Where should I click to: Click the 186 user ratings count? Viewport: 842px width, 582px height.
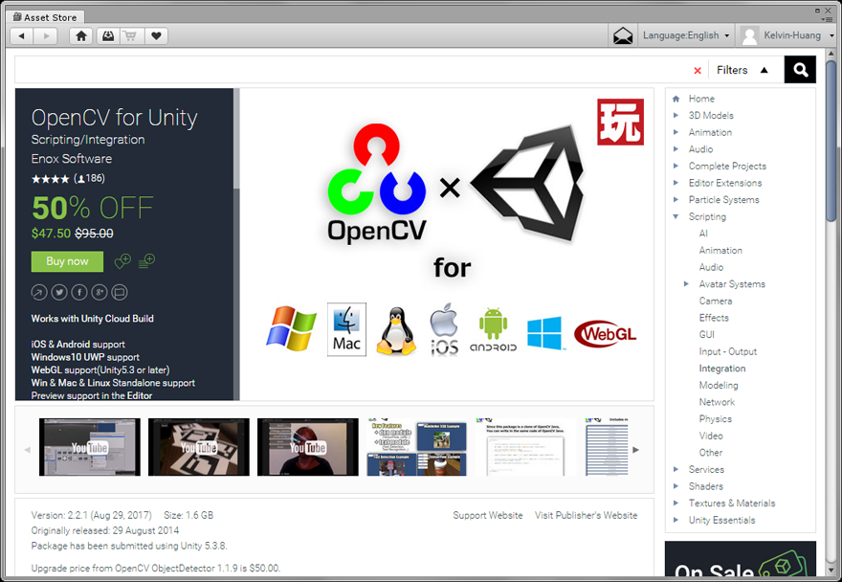pyautogui.click(x=89, y=178)
